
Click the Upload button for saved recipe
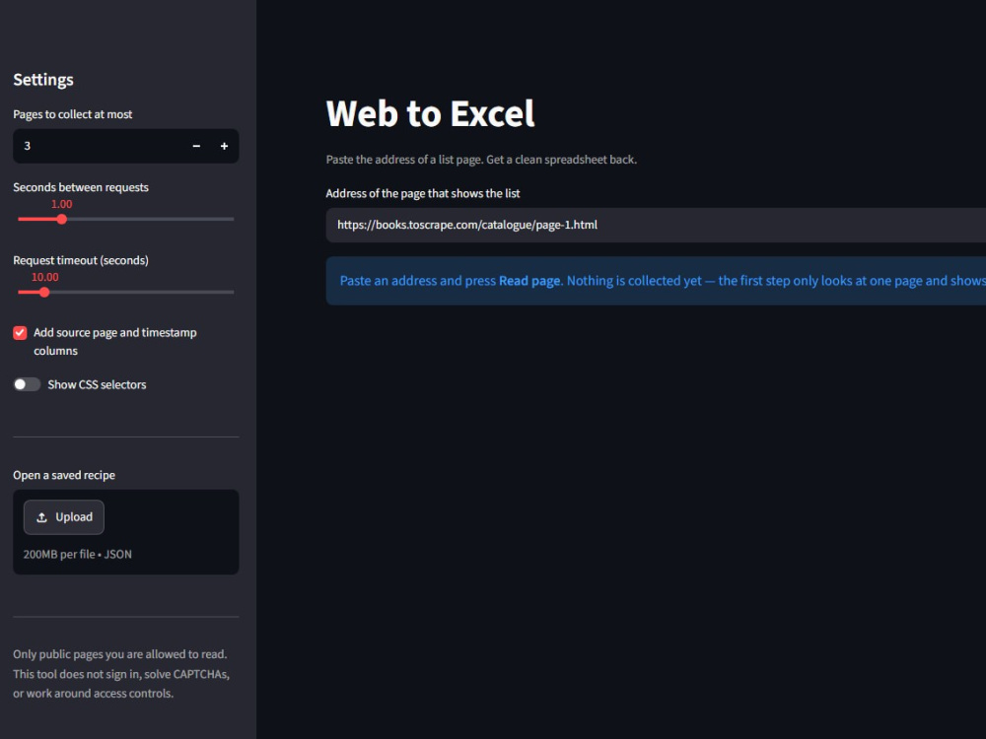click(63, 517)
